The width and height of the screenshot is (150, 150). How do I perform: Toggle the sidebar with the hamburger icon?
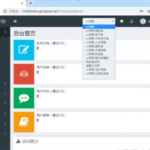click(x=15, y=21)
